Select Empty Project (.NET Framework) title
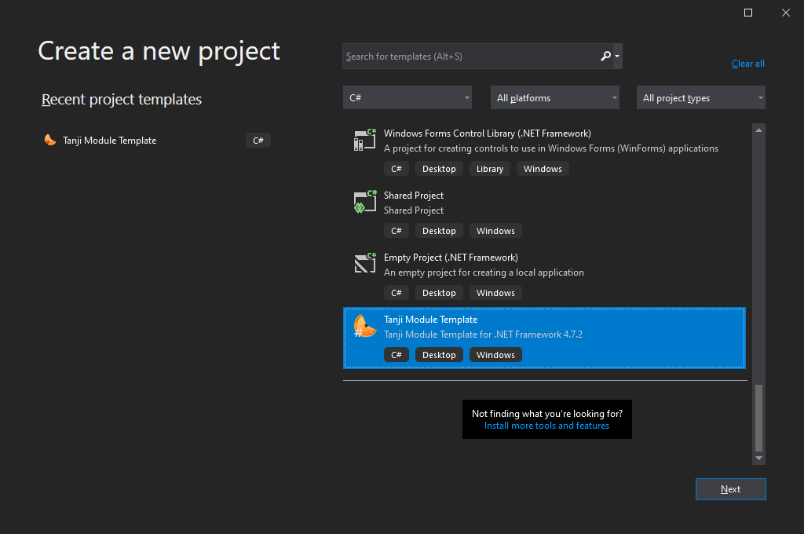The height and width of the screenshot is (534, 804). click(451, 258)
